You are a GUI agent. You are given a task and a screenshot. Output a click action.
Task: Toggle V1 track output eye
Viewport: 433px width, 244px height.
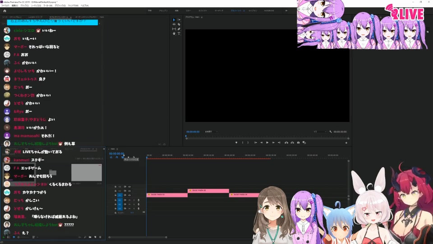[x=129, y=195]
